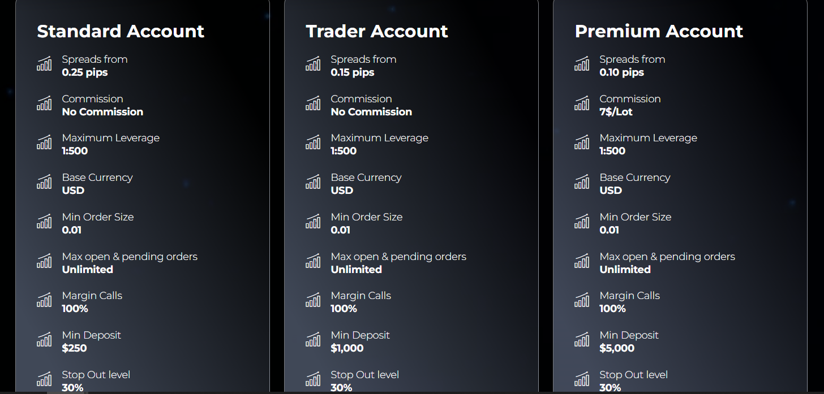Click chart icon next to Trader Account Commission

point(313,103)
